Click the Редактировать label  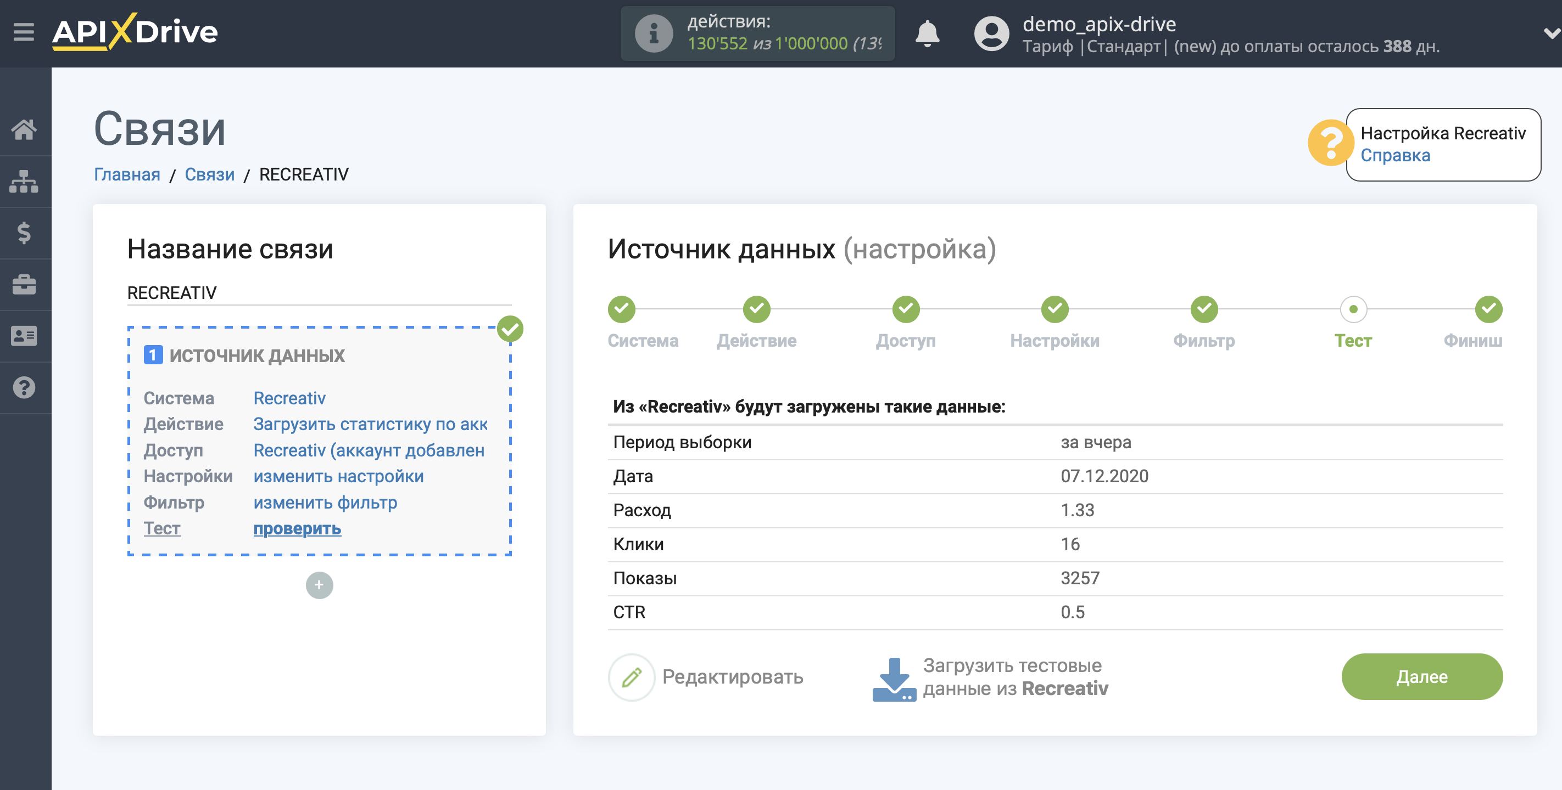[x=733, y=676]
